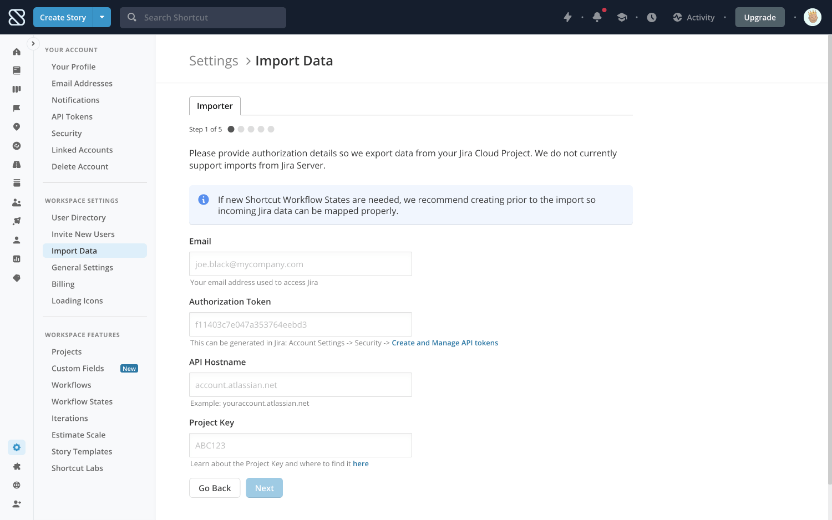Open the rocket Projects icon
Image resolution: width=832 pixels, height=520 pixels.
click(x=17, y=221)
